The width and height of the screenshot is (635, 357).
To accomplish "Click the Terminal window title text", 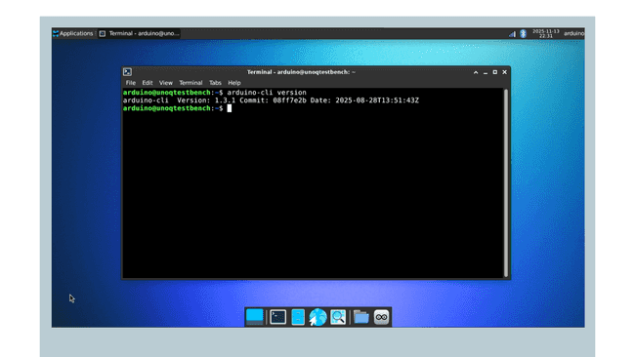I will 301,72.
